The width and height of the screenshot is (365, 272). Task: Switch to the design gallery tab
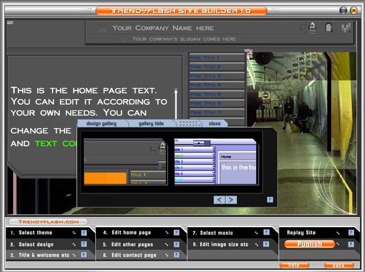pos(101,123)
